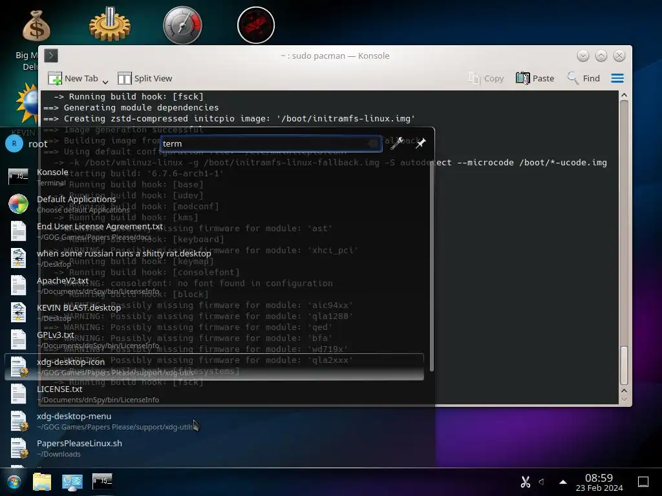The width and height of the screenshot is (662, 496).
Task: Open 'when some russian runs a shitty rat.desktop'
Action: coord(214,258)
